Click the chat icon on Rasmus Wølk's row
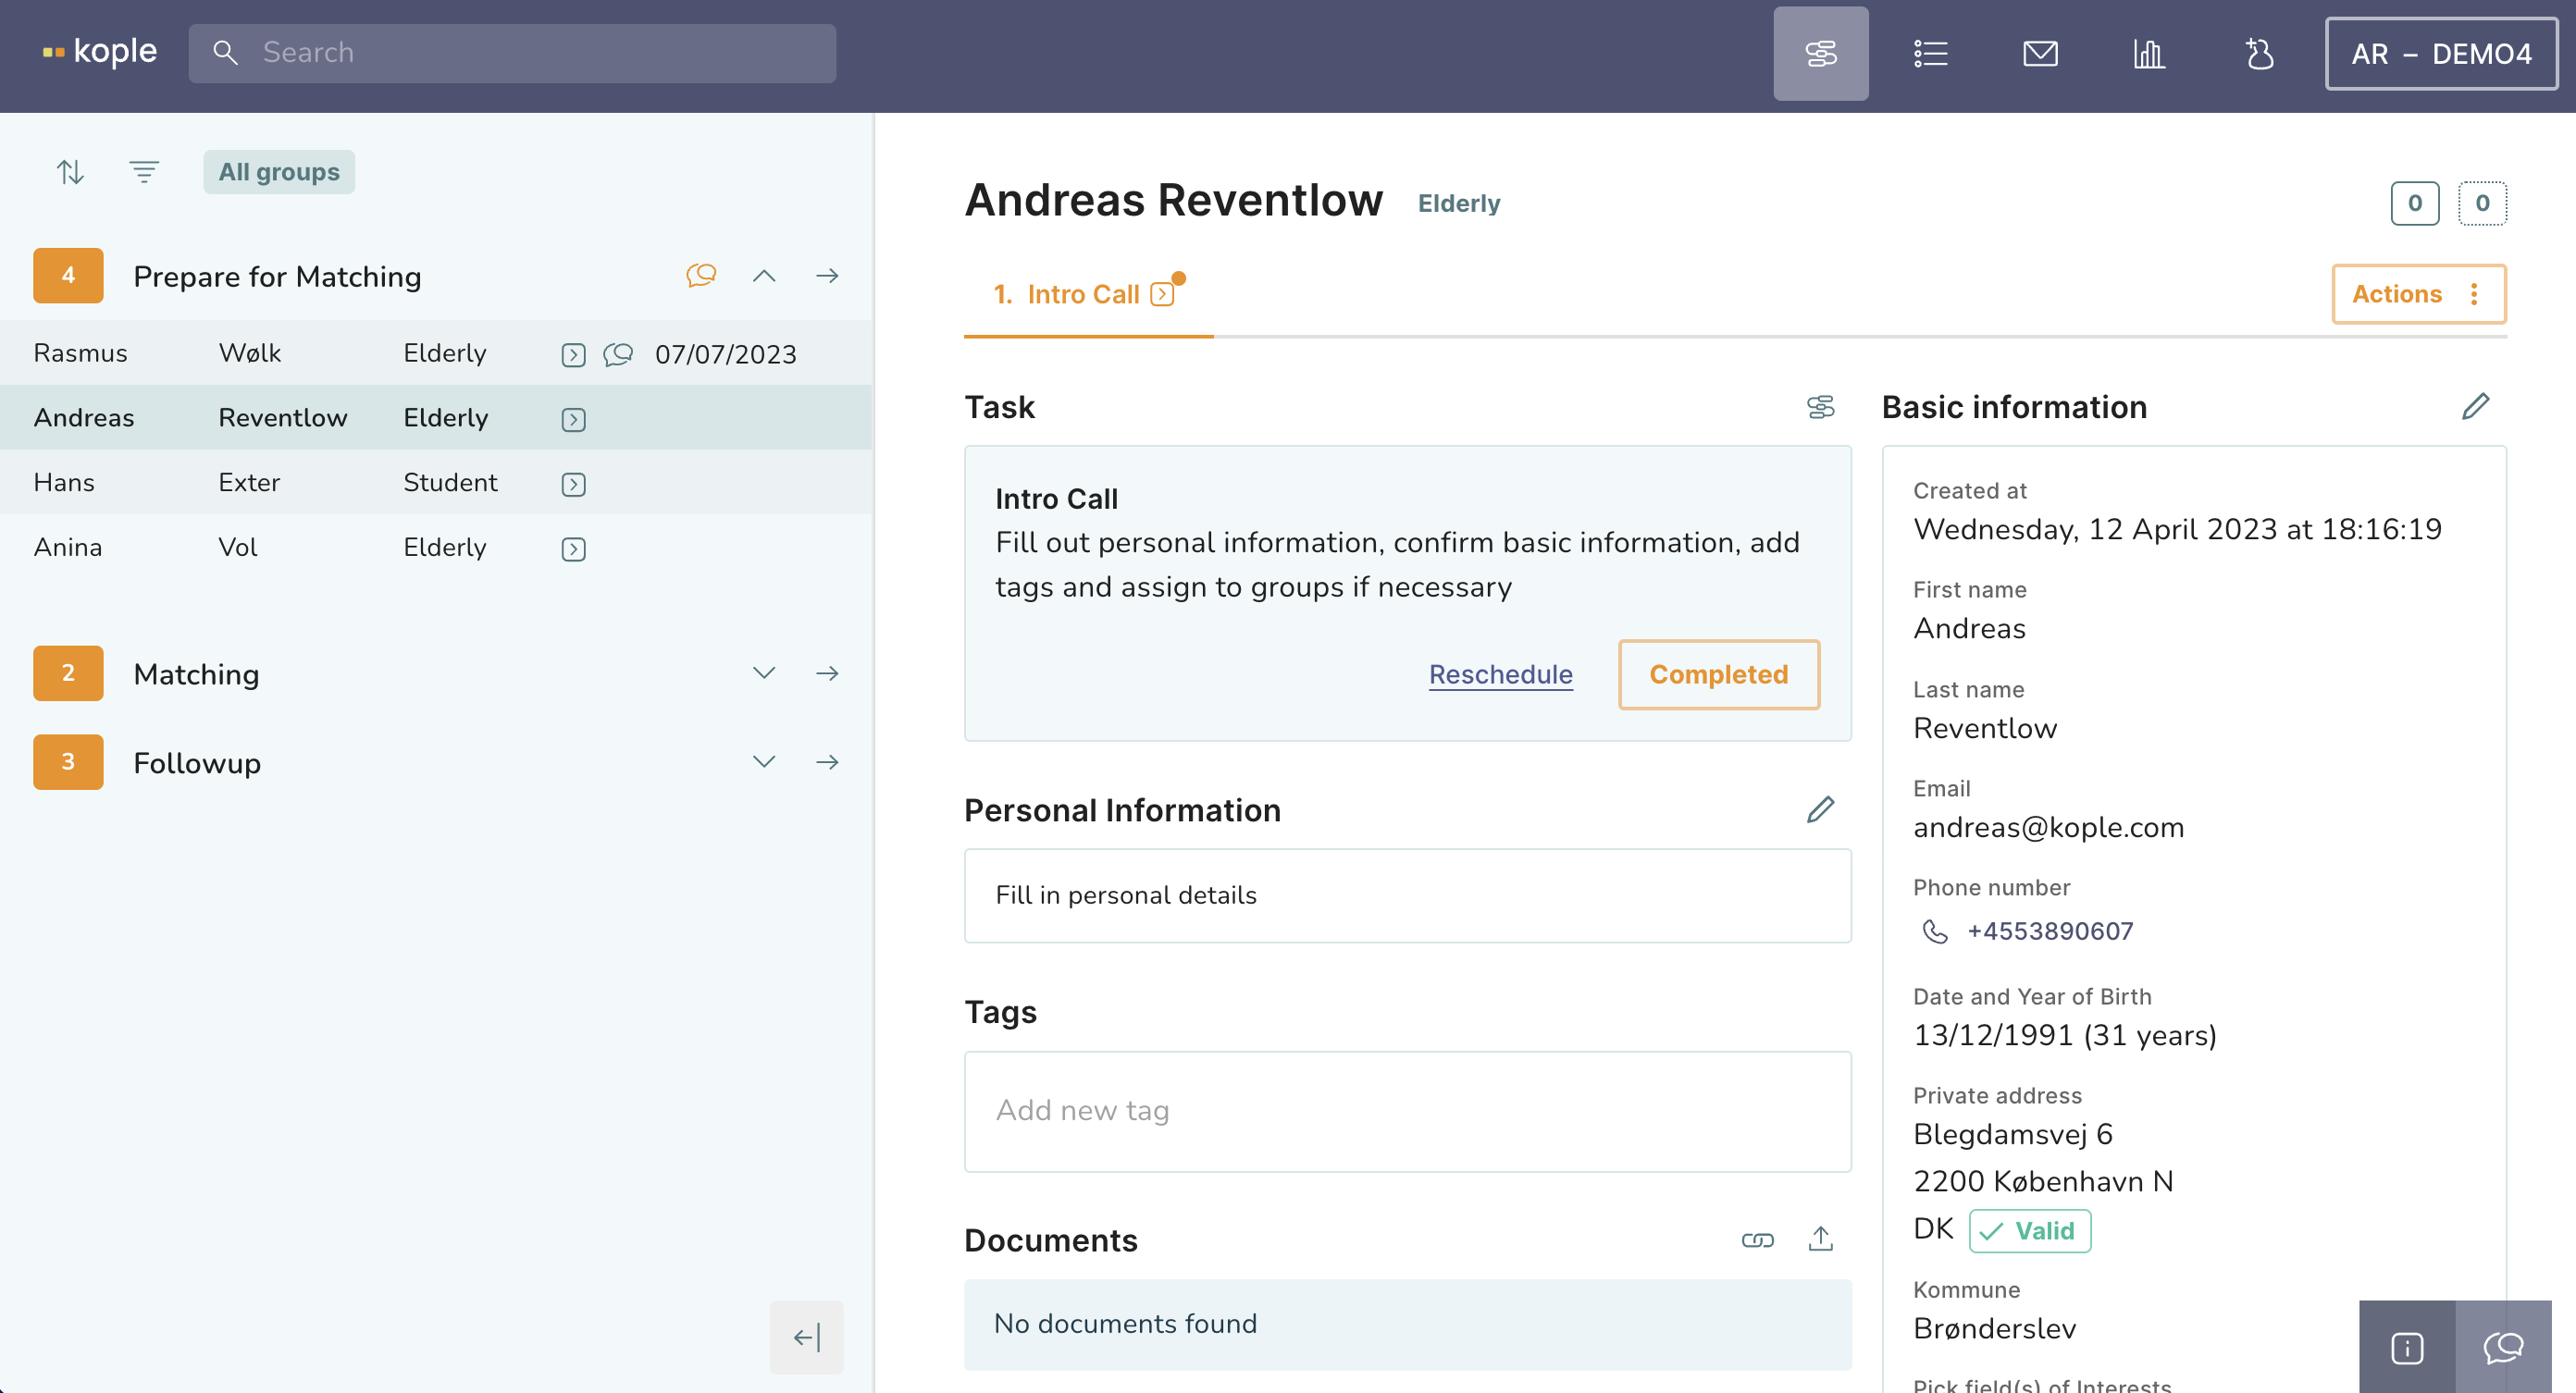Viewport: 2576px width, 1393px height. [x=617, y=354]
